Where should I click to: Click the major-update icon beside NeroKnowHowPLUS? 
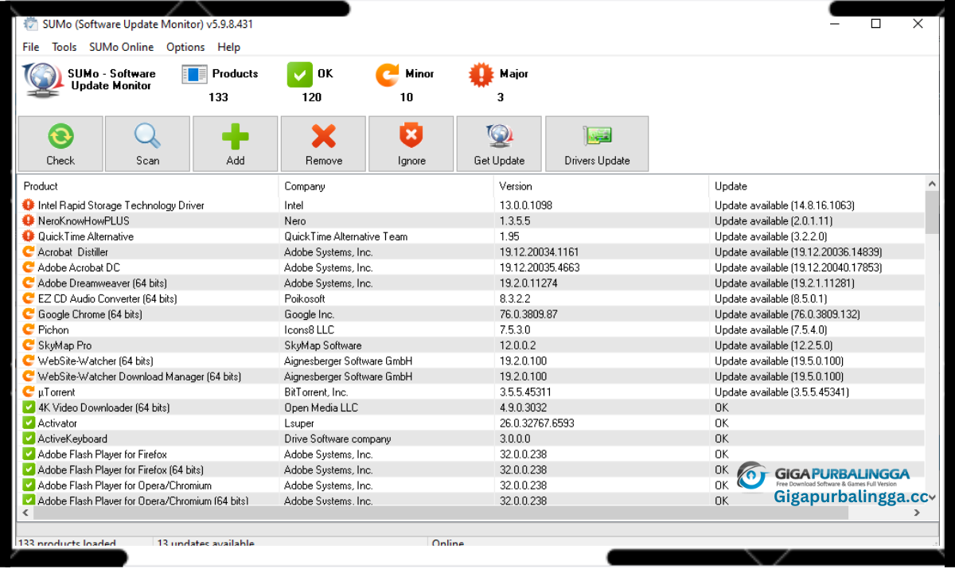click(x=29, y=220)
